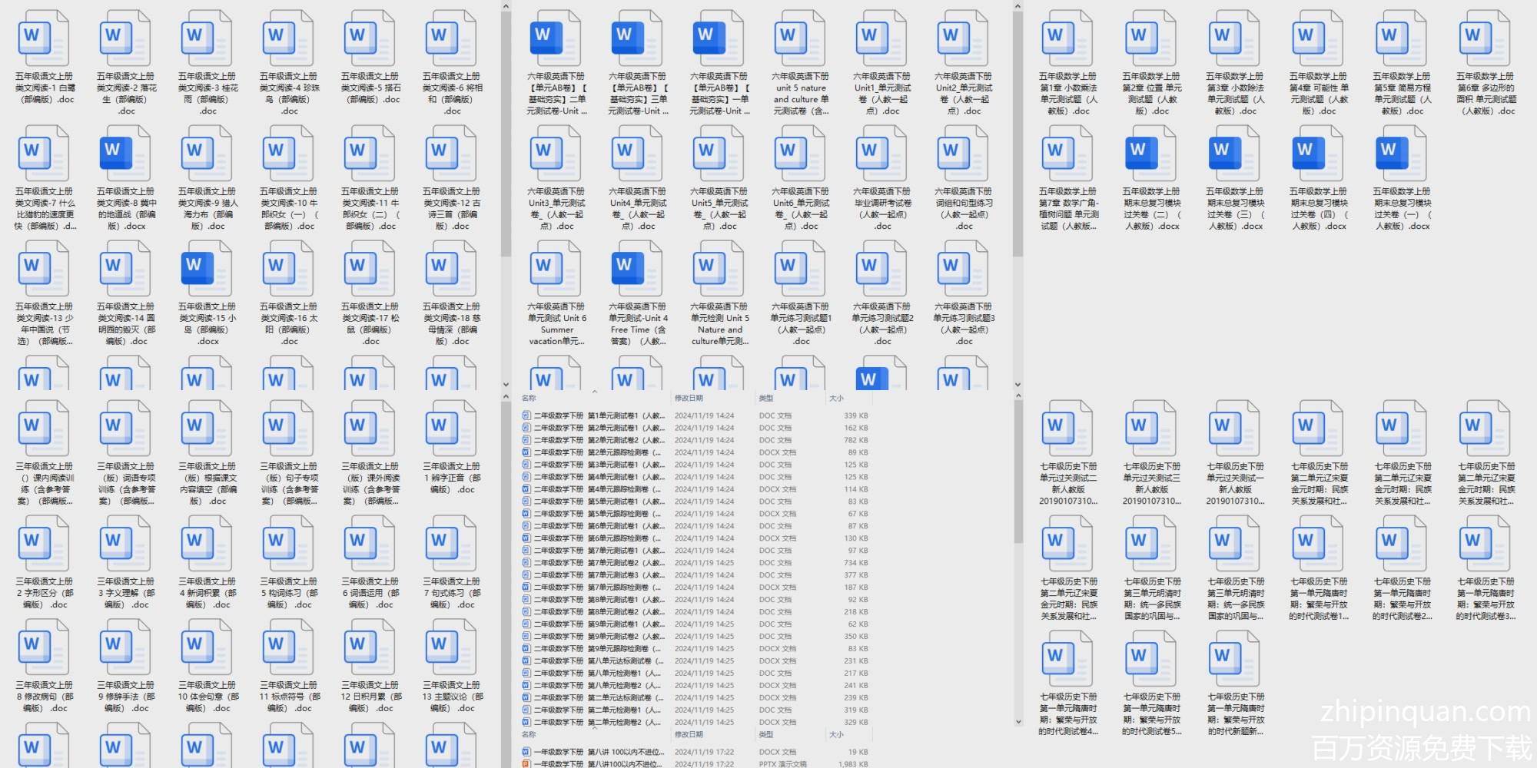
Task: Sort by 类型 column above 二年级数学 list
Action: tap(766, 399)
